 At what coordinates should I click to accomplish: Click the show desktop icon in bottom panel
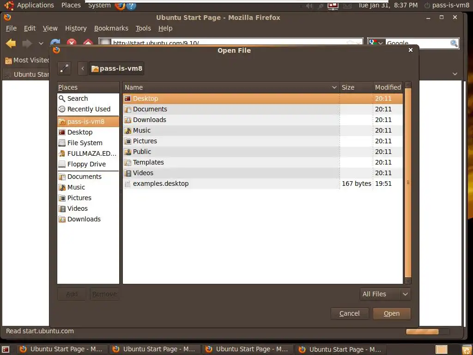pos(6,349)
